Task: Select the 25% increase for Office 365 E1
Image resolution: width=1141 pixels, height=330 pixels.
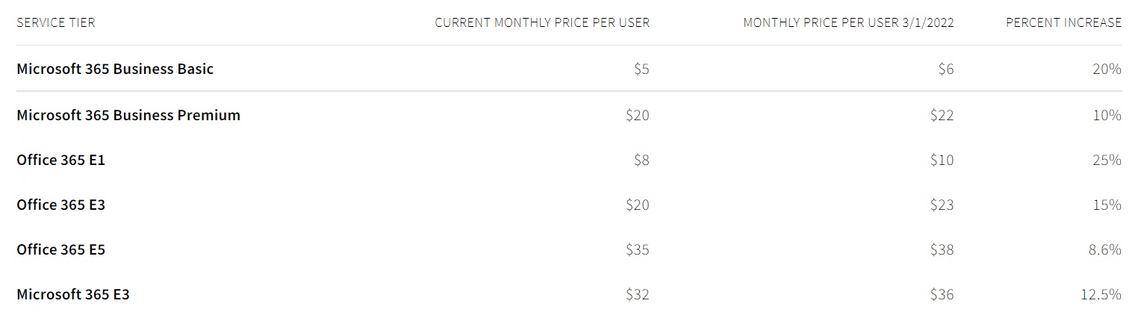Action: (1107, 160)
